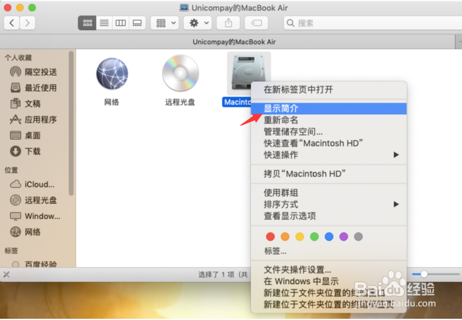Image resolution: width=462 pixels, height=320 pixels.
Task: Apply the purple tag color
Action: click(343, 236)
